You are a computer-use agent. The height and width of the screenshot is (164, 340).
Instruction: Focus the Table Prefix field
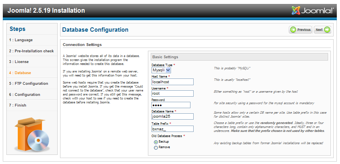click(172, 129)
